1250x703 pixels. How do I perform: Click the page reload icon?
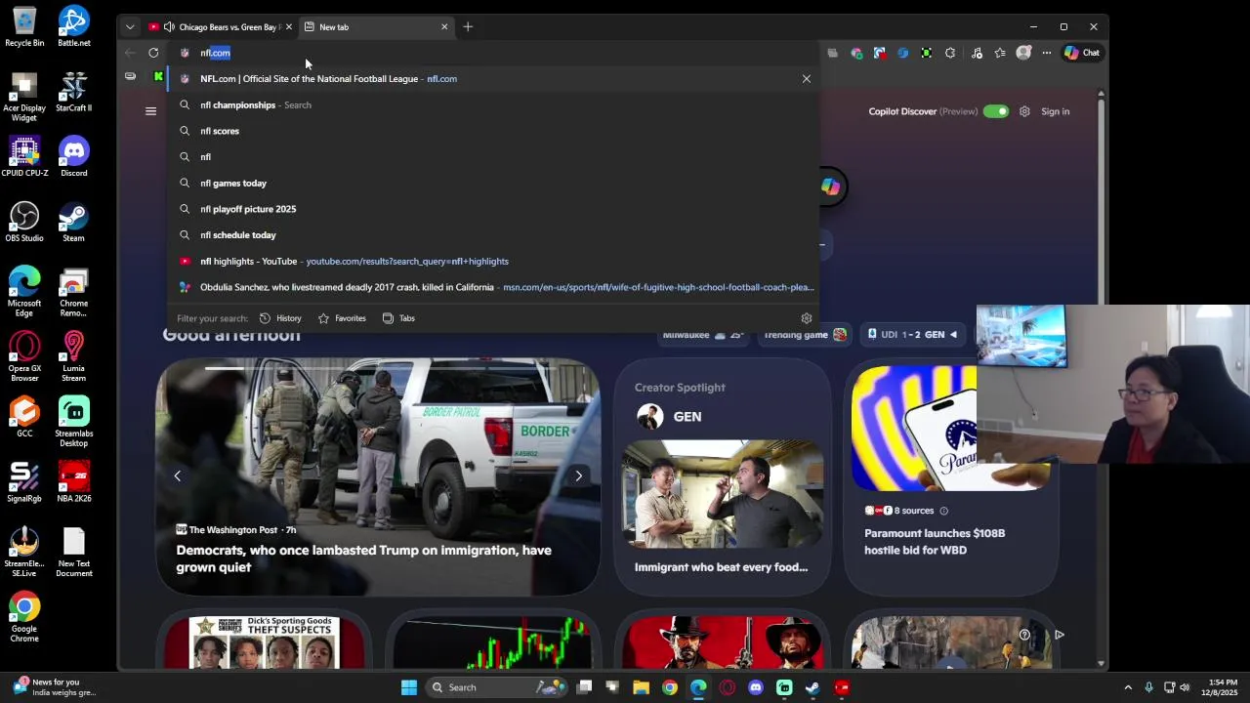point(153,53)
